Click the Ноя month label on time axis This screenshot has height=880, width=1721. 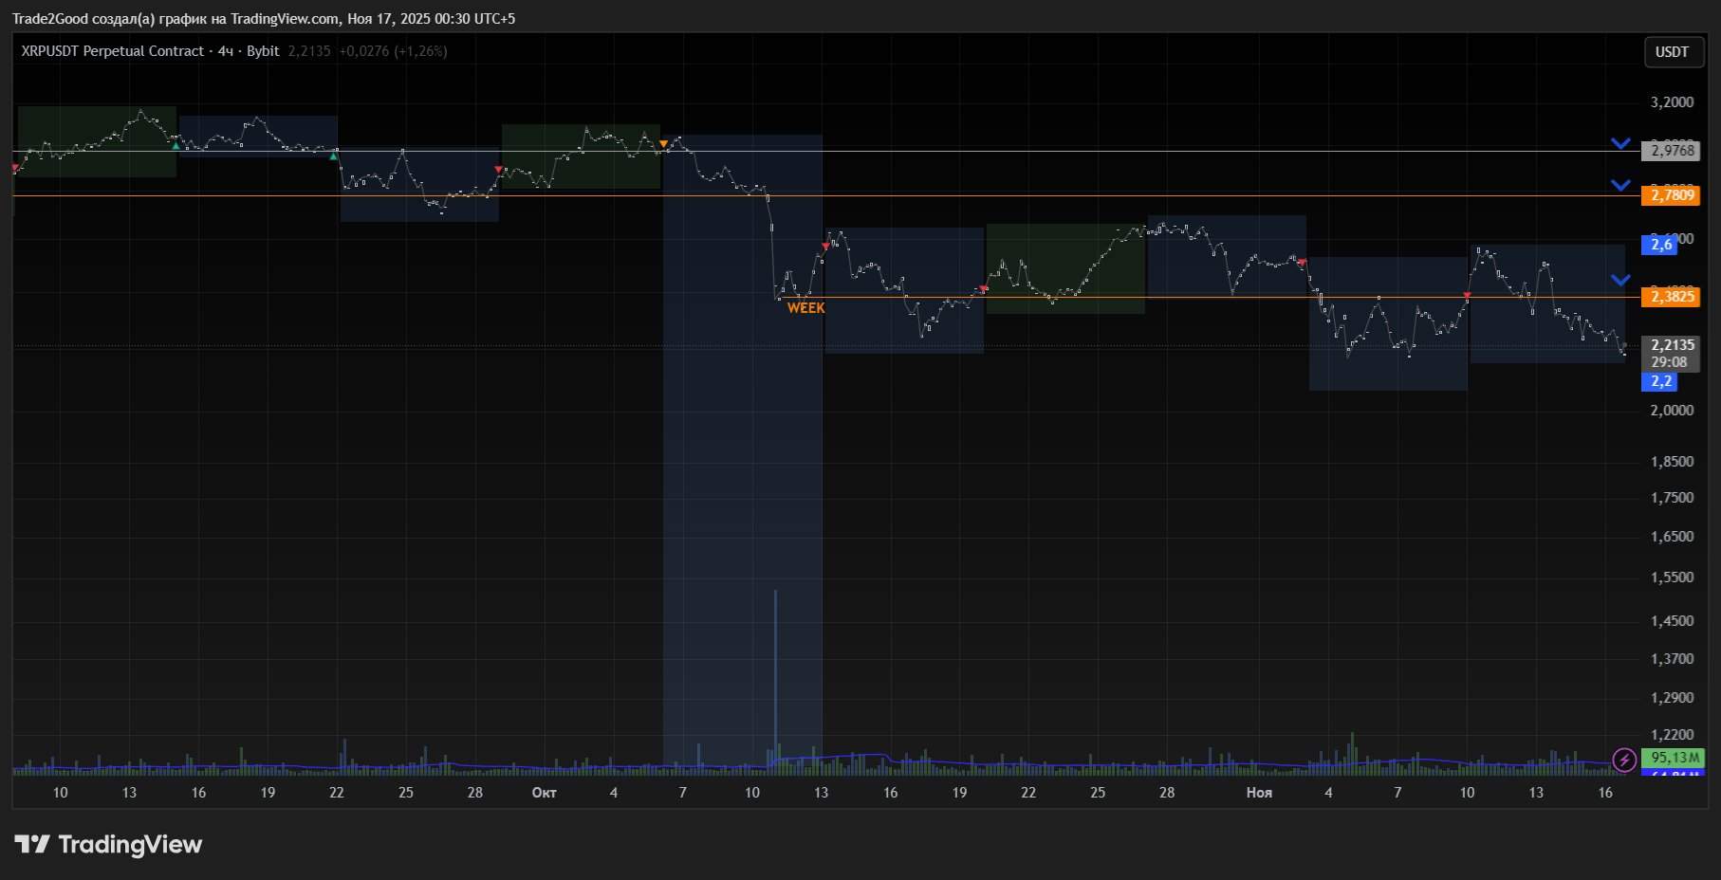click(x=1259, y=793)
